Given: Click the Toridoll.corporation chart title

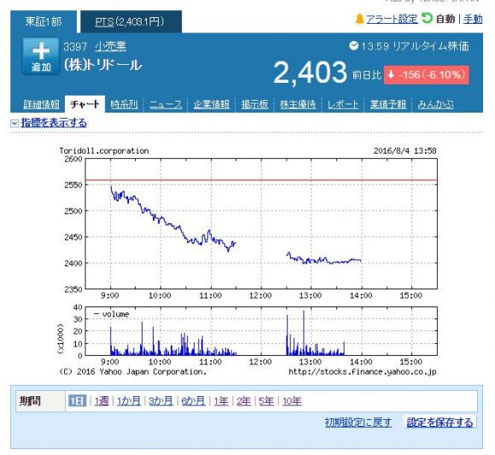Looking at the screenshot, I should [104, 150].
